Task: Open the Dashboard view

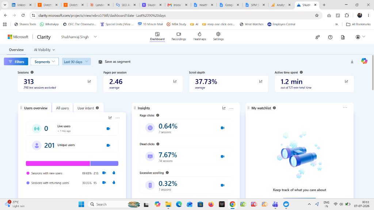Action: (157, 36)
